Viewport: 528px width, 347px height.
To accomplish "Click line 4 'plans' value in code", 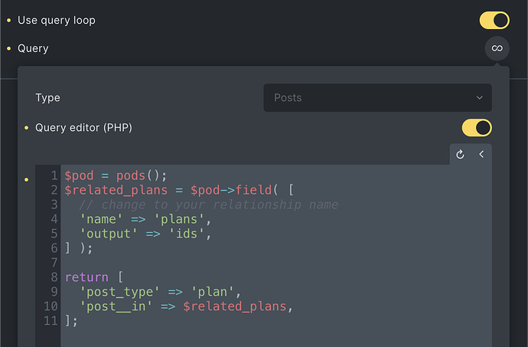I will point(179,220).
